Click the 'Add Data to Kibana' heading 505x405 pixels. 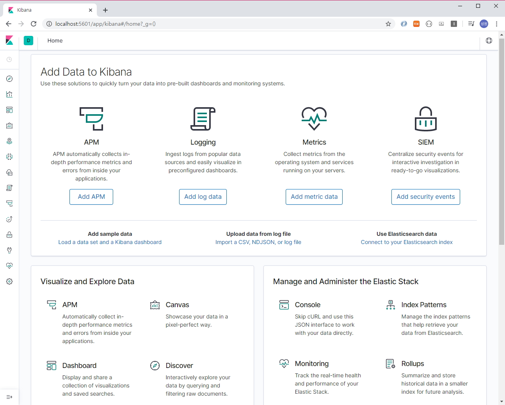(86, 72)
